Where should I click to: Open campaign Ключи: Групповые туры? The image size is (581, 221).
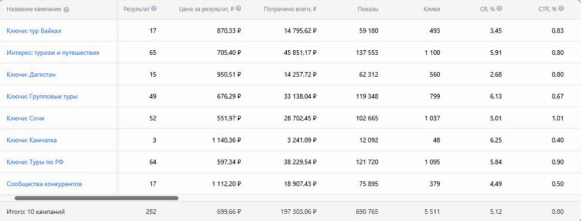point(42,97)
